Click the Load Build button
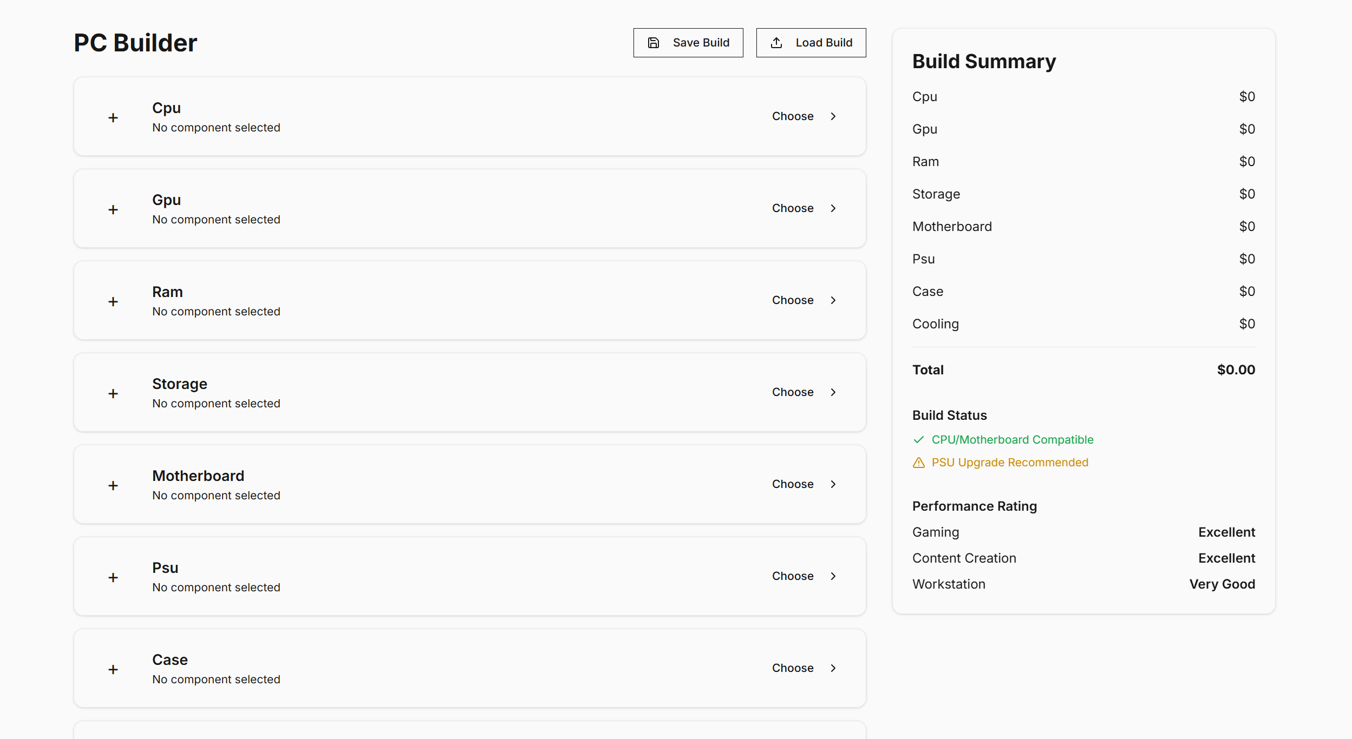 811,42
